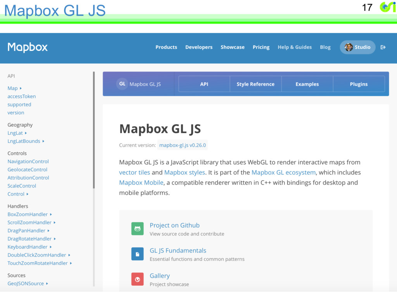
Task: Open the Pricing page
Action: coord(261,47)
